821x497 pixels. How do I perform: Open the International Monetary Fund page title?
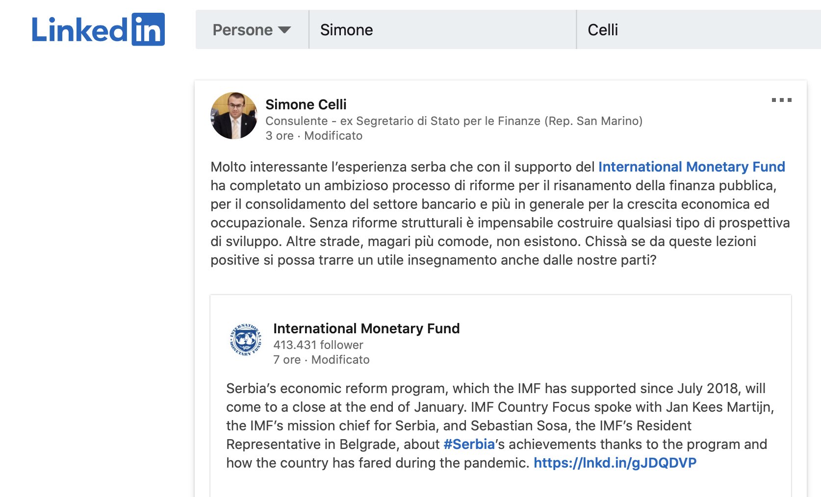coord(366,328)
